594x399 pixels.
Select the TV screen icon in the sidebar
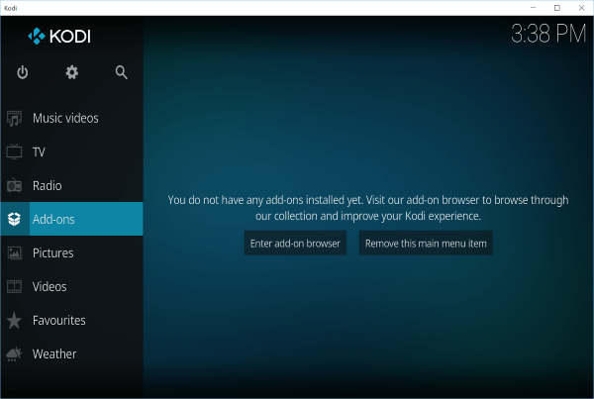click(15, 152)
